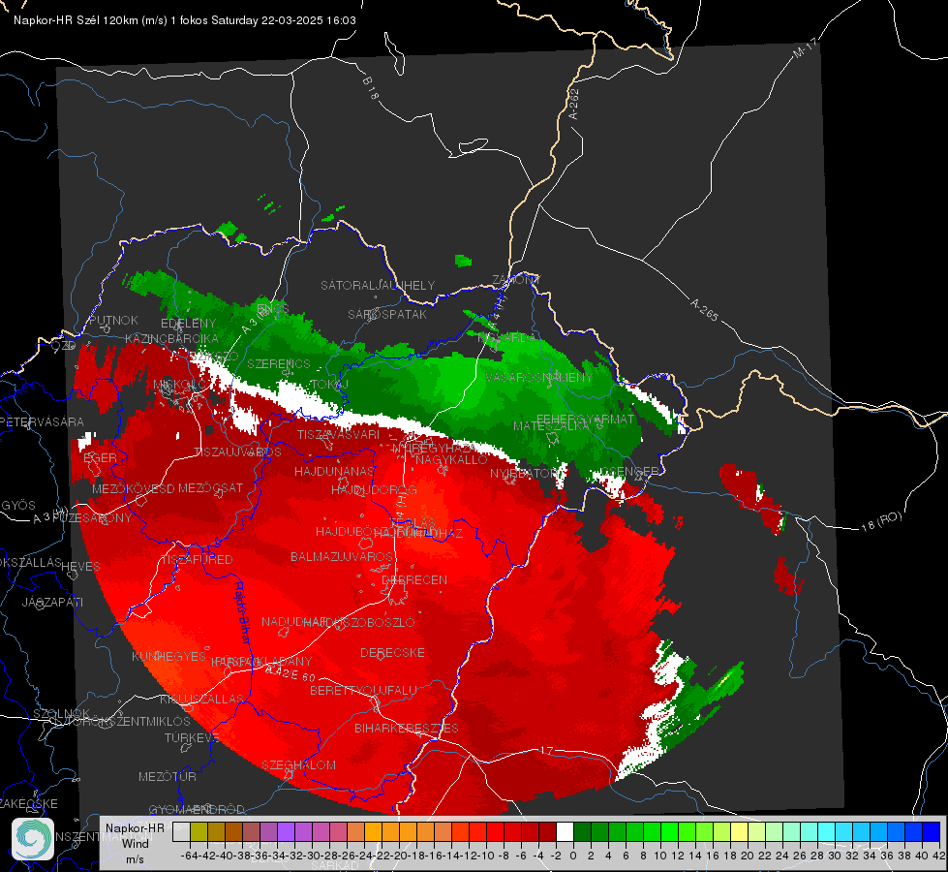The height and width of the screenshot is (872, 948).
Task: Select the 'A 42/E 60' road label
Action: pos(291,673)
